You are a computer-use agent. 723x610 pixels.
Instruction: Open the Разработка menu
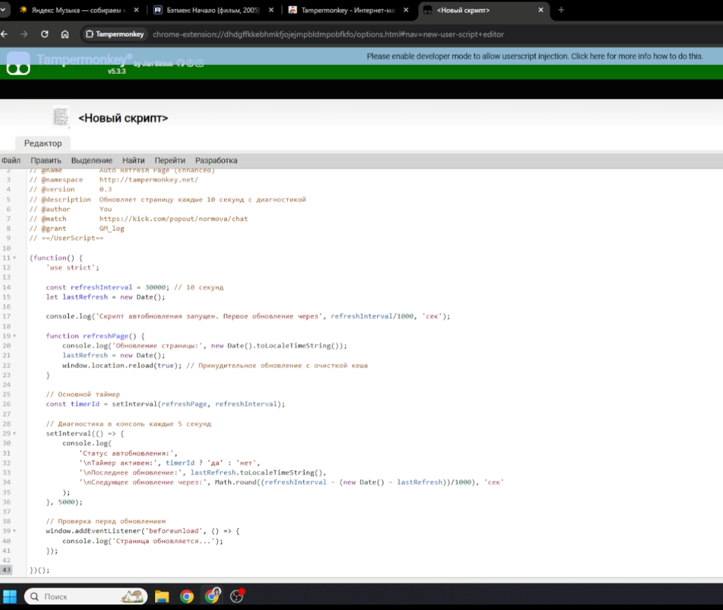[x=216, y=161]
